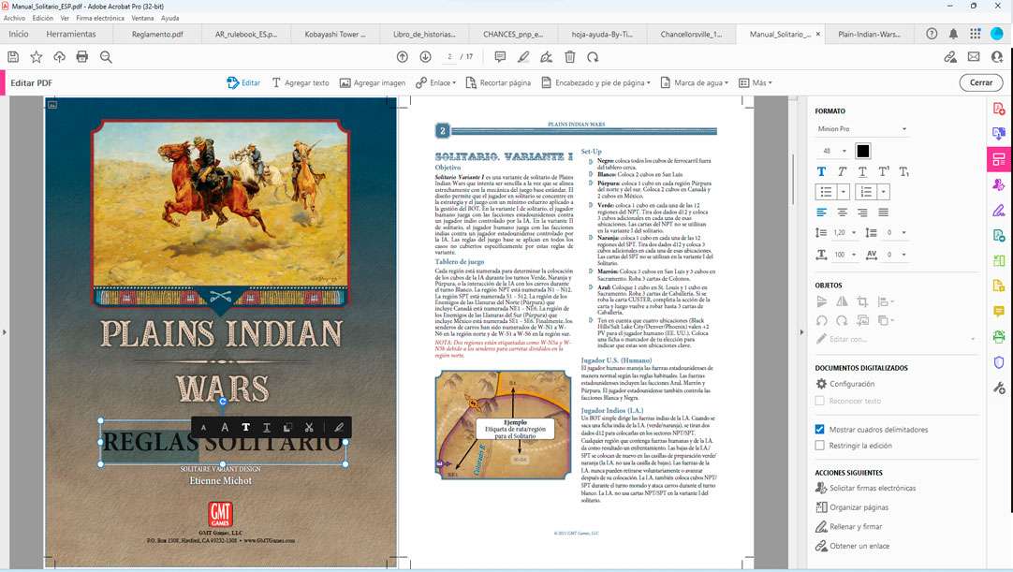Viewport: 1013px width, 572px height.
Task: Justify the text alignment
Action: coord(883,212)
